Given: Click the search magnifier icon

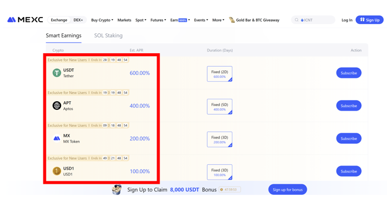Looking at the screenshot, I should click(297, 20).
